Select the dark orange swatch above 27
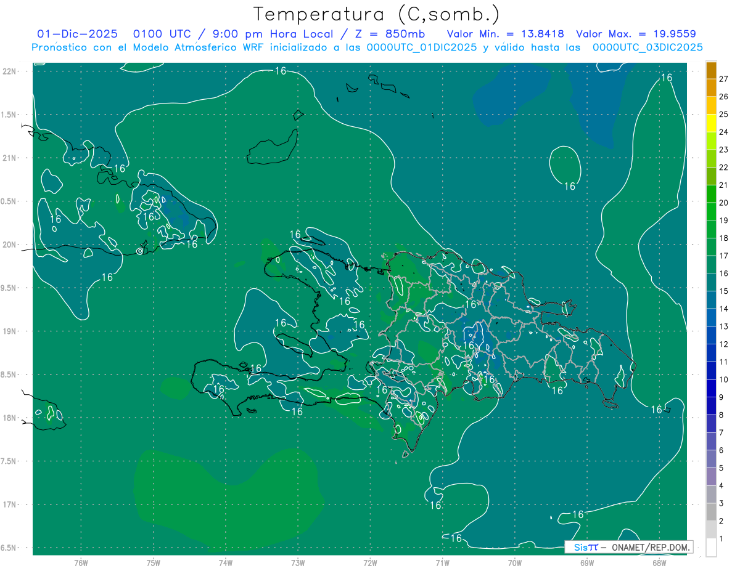This screenshot has height=571, width=740. (711, 70)
